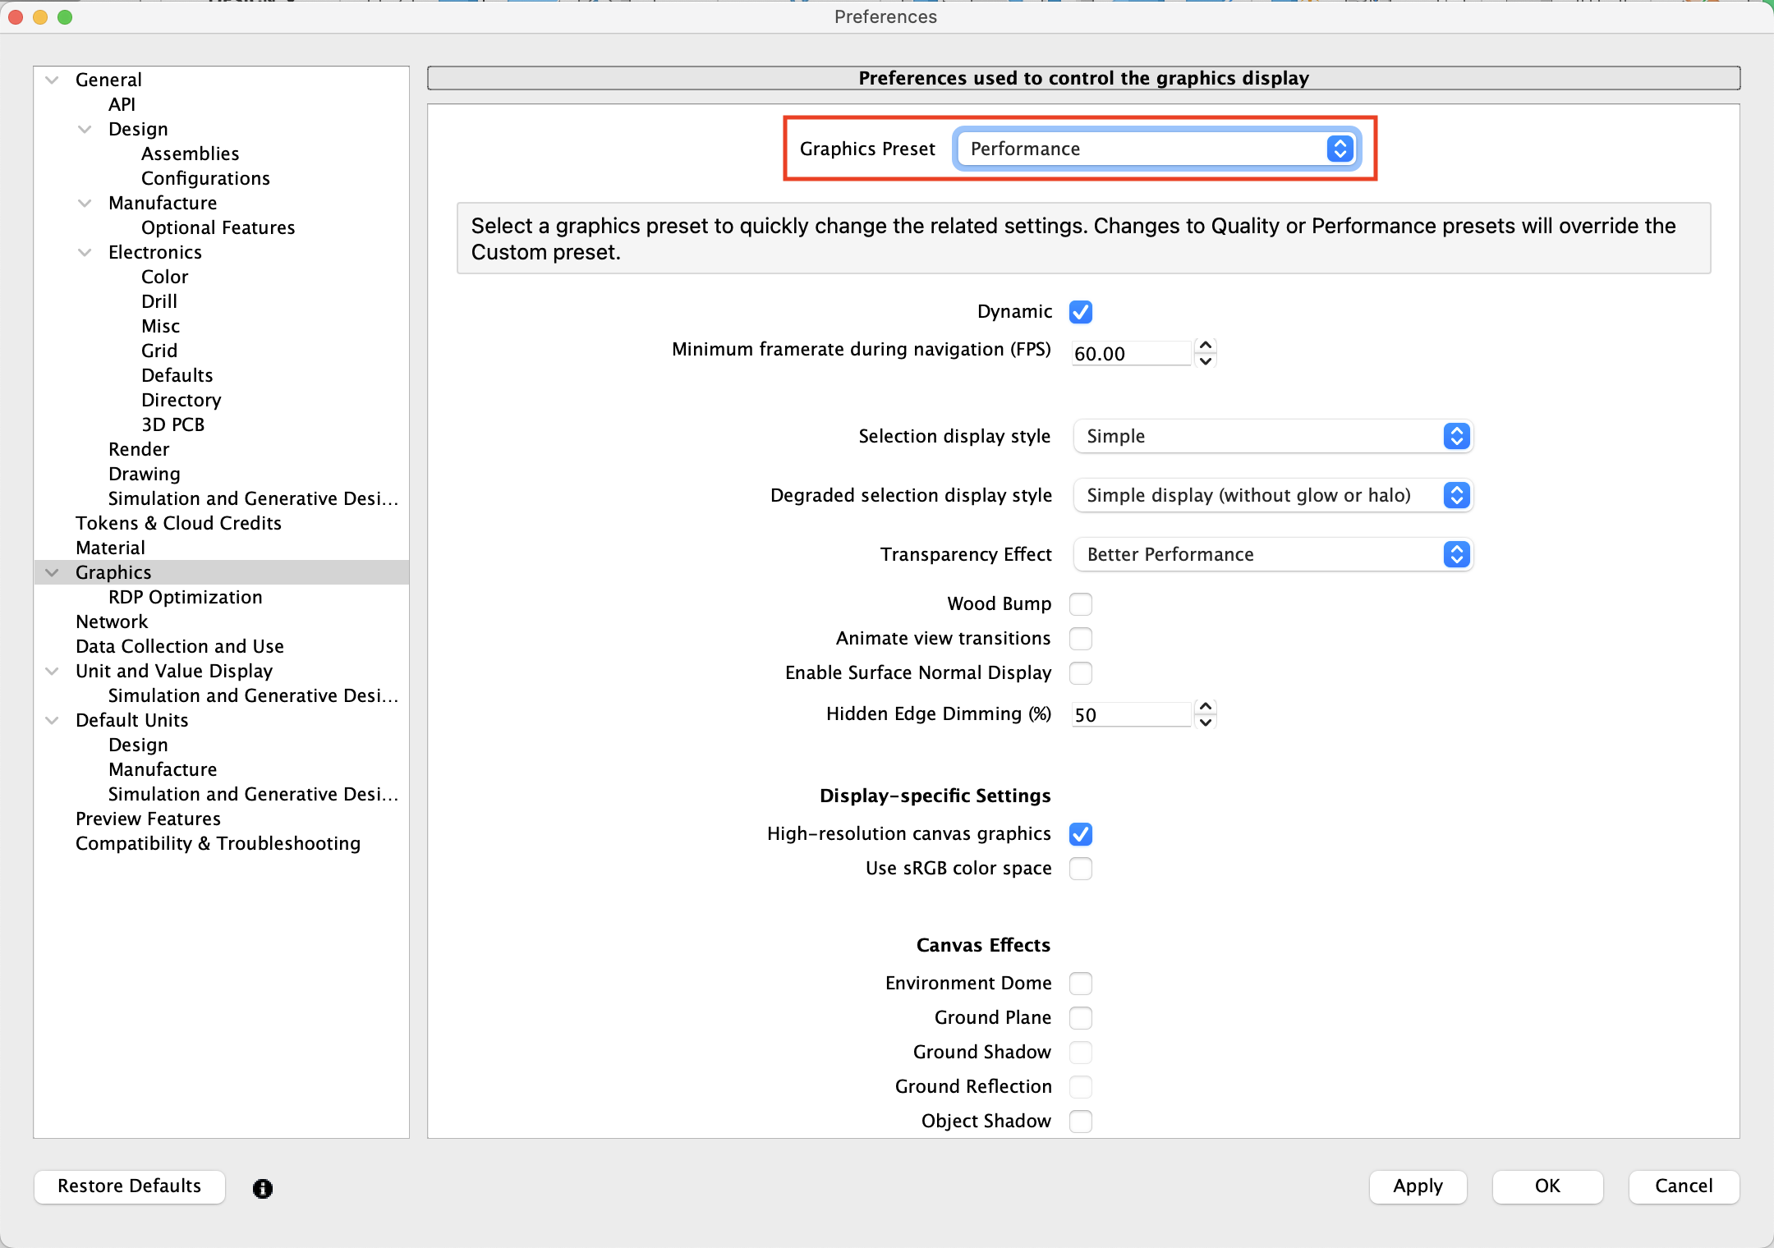The height and width of the screenshot is (1248, 1774).
Task: Select RDP Optimization in the tree
Action: tap(185, 598)
